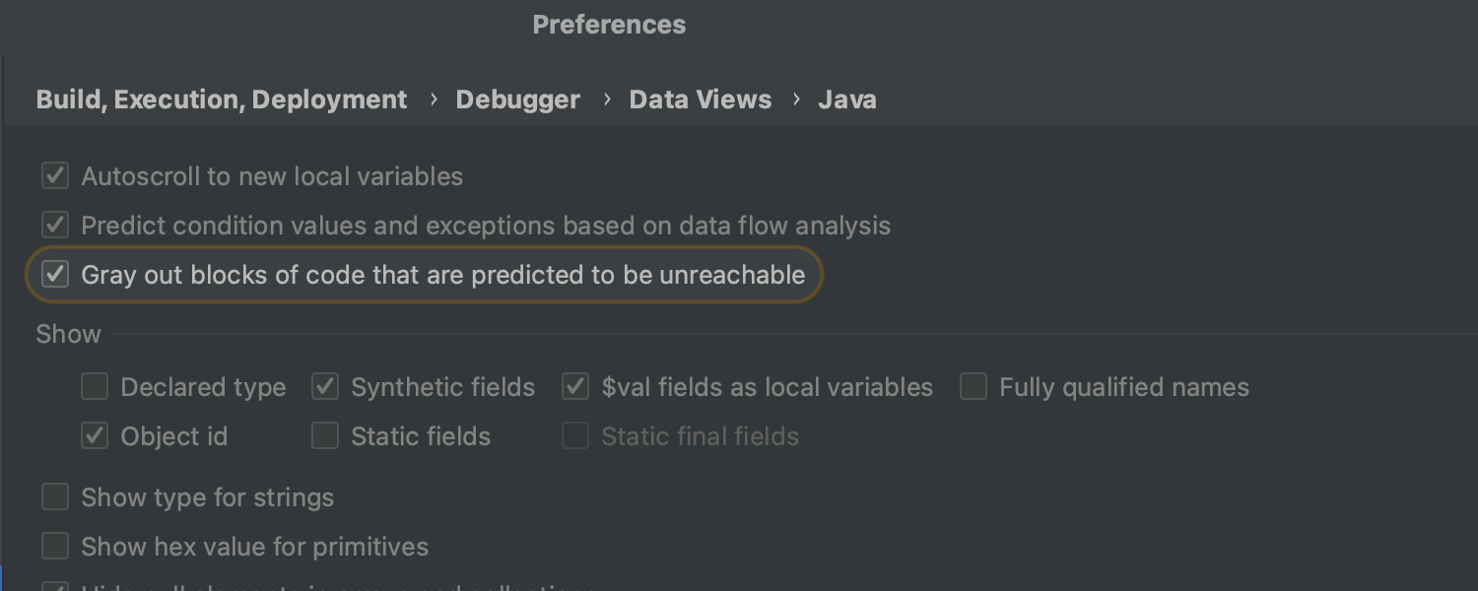This screenshot has height=591, width=1478.
Task: Click the Show section header
Action: tap(68, 334)
